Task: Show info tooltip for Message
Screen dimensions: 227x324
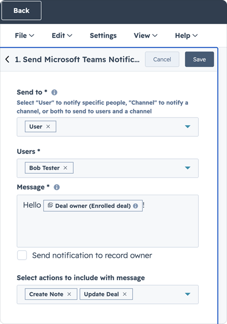Action: [57, 187]
